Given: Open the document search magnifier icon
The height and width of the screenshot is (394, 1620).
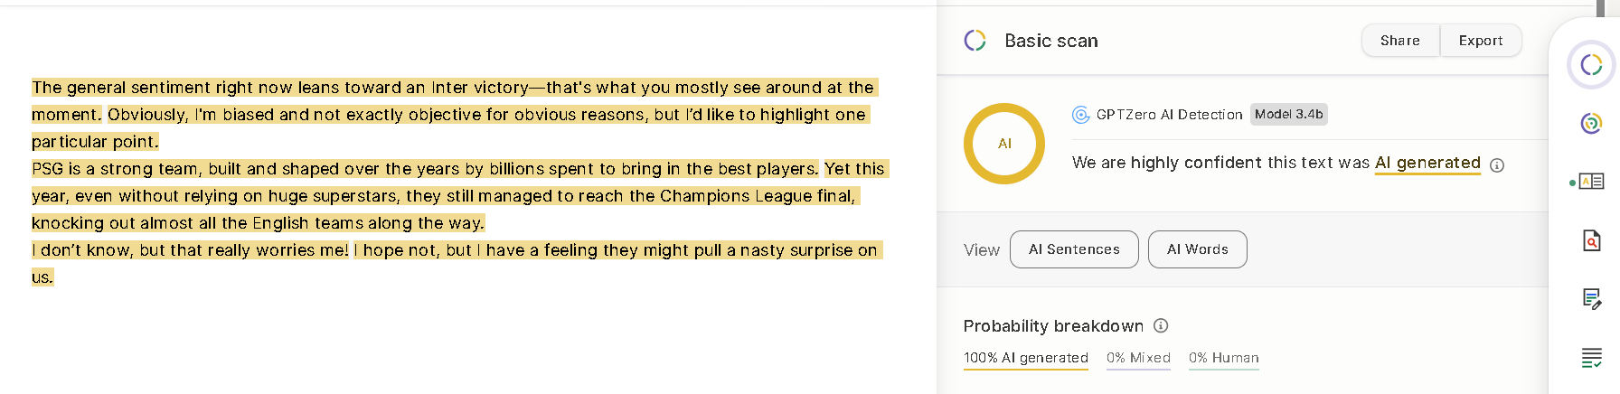Looking at the screenshot, I should (1592, 240).
